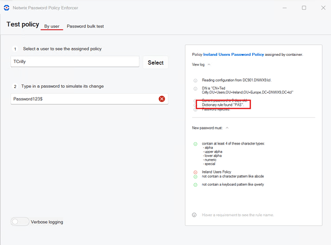This screenshot has height=245, width=331.
Task: Click info icon beside Reading configuration log entry
Action: point(195,80)
